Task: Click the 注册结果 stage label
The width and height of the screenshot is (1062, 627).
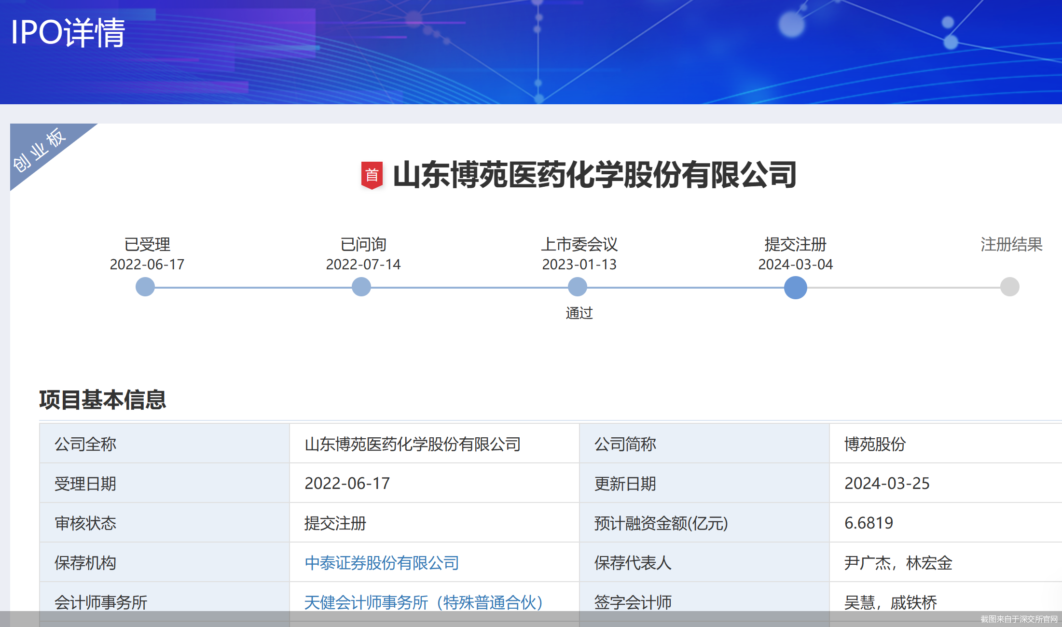Action: pyautogui.click(x=1012, y=244)
